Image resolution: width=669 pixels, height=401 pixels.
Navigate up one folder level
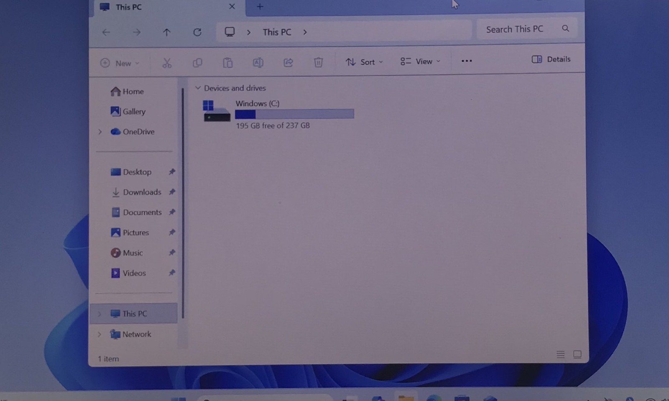(167, 32)
